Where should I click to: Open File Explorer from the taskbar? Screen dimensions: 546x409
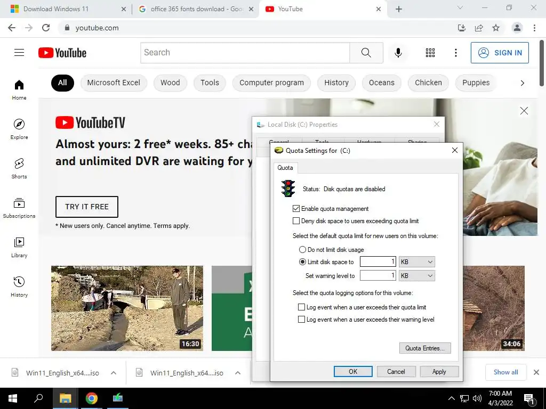point(65,398)
